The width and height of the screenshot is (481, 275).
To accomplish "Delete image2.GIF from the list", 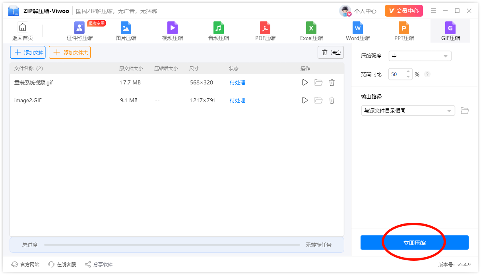I will pyautogui.click(x=332, y=100).
